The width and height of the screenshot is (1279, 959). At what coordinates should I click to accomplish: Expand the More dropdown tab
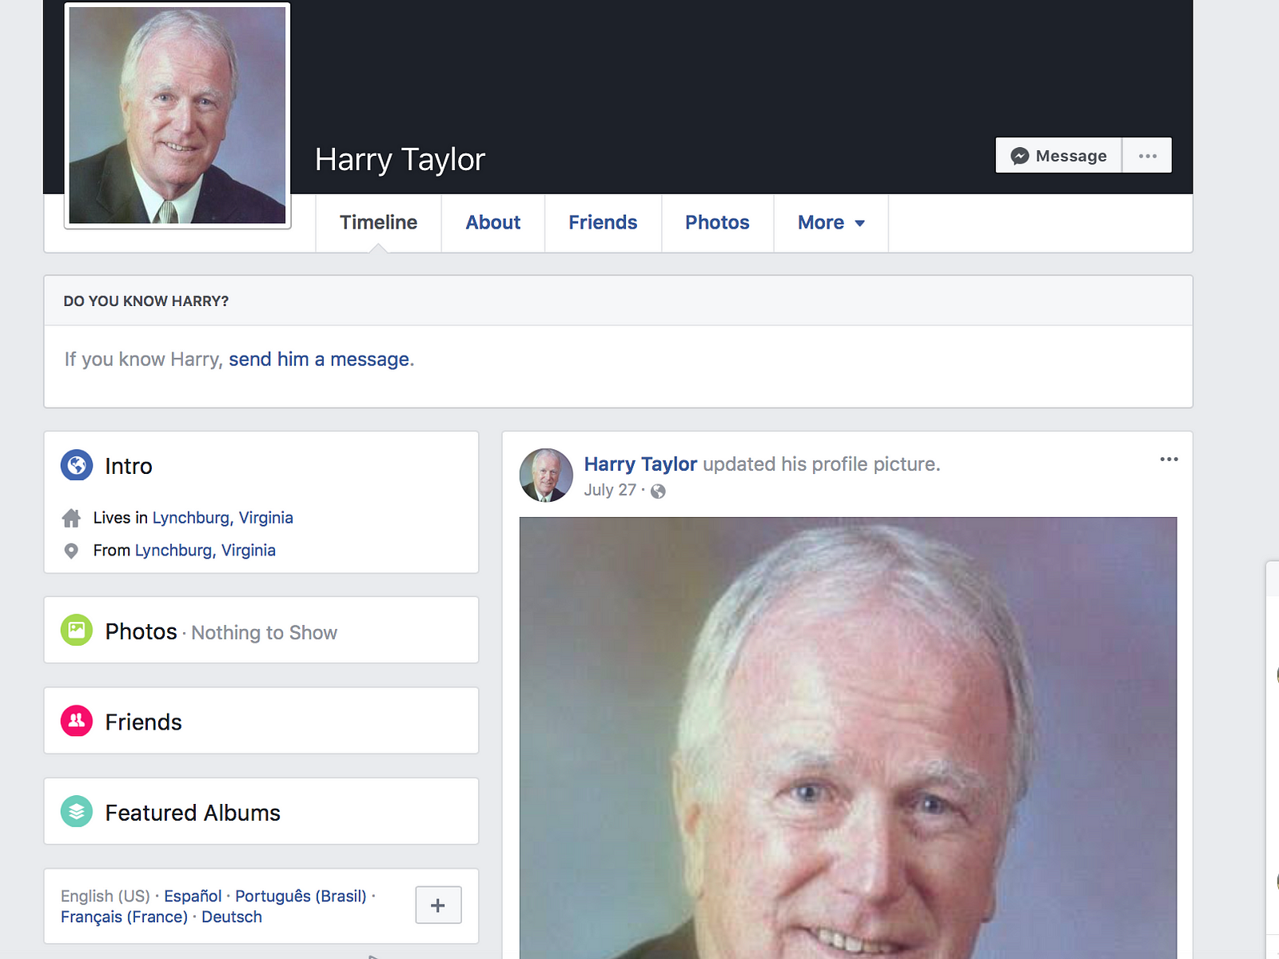click(x=831, y=223)
